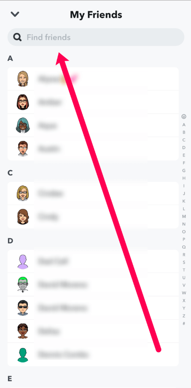The height and width of the screenshot is (388, 191).
Task: Open the blonde-haired friend's Bitmoji in section A
Action: (x=23, y=79)
